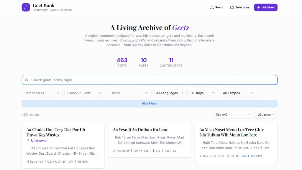302x170 pixels.
Task: Open the All Tempos dropdown
Action: (x=238, y=93)
